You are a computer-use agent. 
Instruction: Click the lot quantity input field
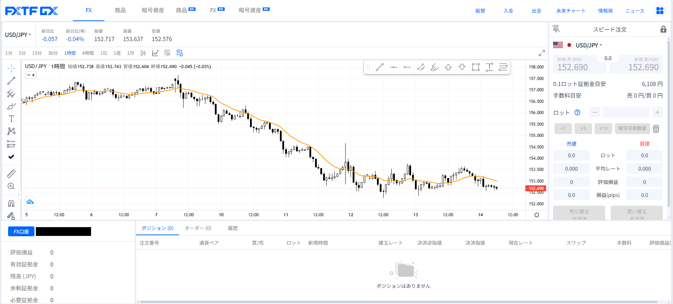pyautogui.click(x=626, y=112)
